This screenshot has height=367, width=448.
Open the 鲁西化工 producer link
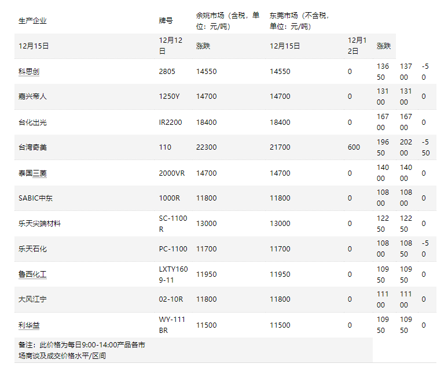[32, 275]
